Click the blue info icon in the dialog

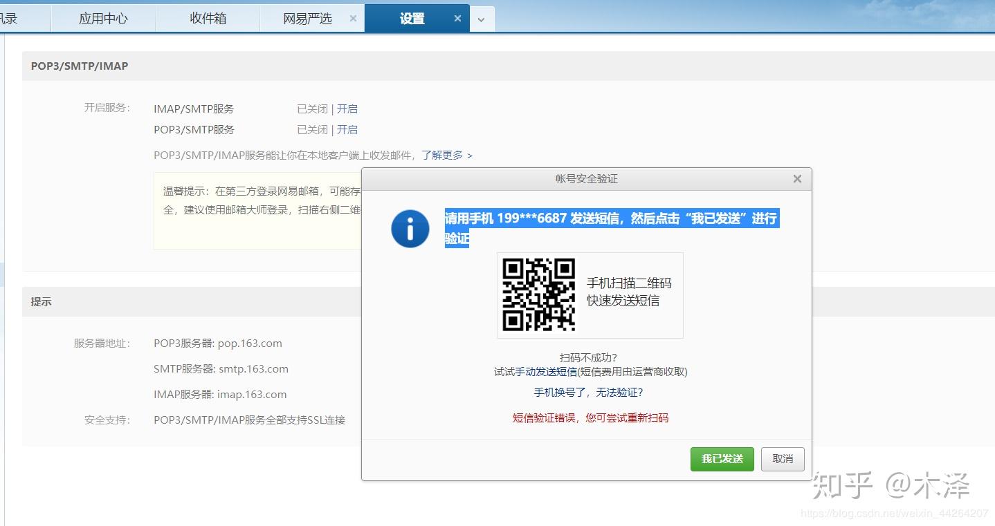[x=410, y=228]
